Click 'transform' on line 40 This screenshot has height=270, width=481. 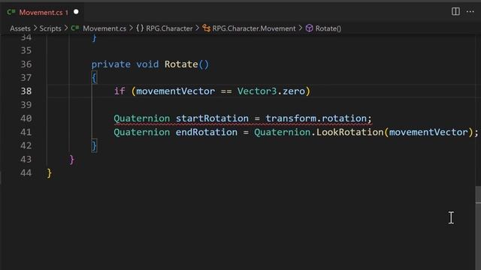point(291,118)
